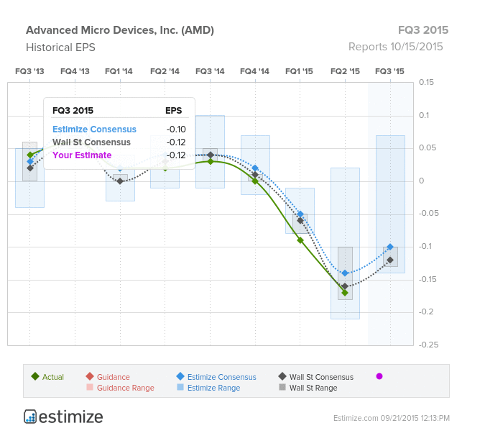Click the Guidance Range pink square swatch

pos(90,387)
